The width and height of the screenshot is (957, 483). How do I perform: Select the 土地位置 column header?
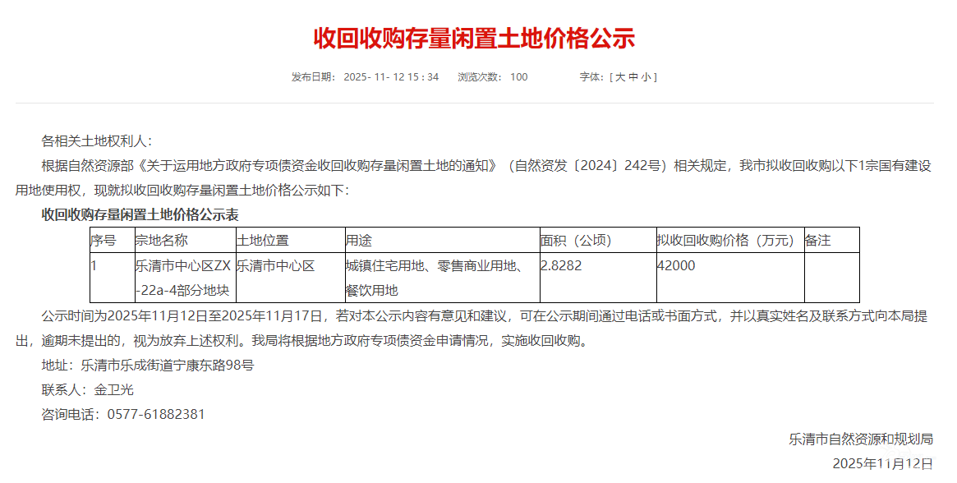(x=263, y=240)
